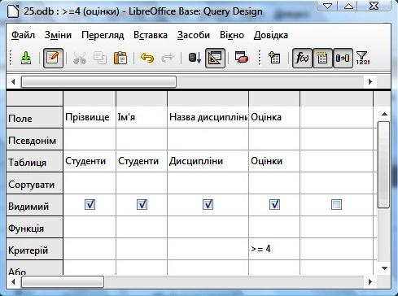The image size is (398, 296).
Task: Click the Undo arrow icon
Action: point(147,58)
